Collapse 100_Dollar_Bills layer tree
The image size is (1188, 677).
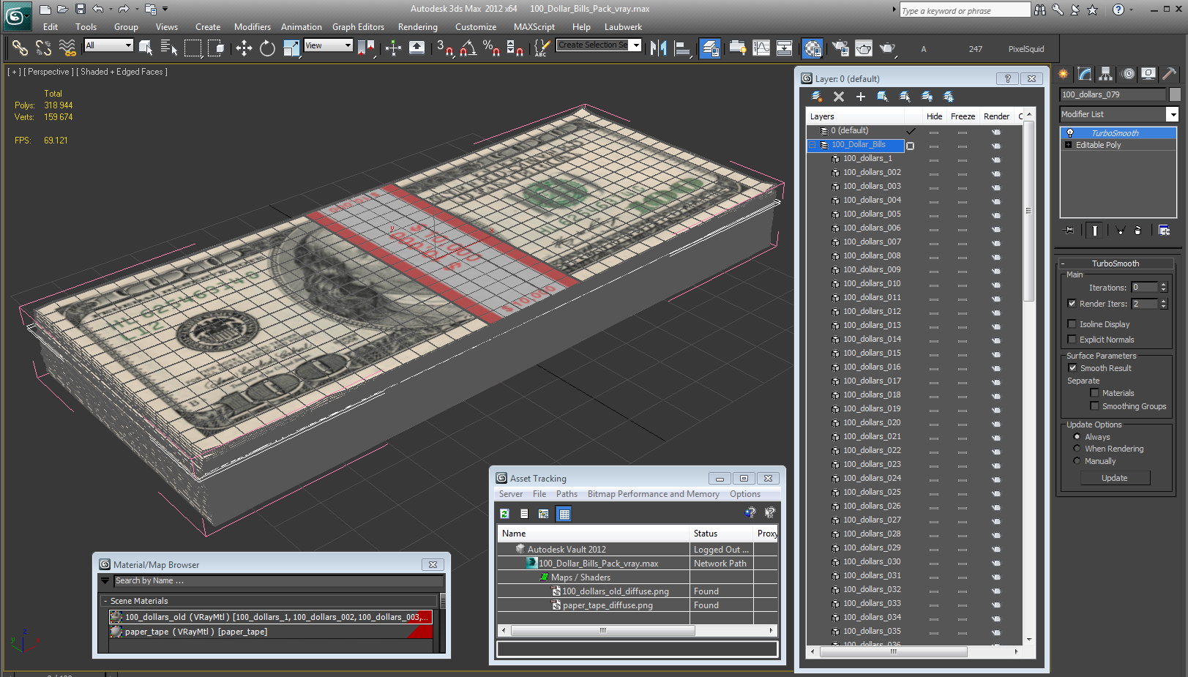tap(812, 145)
